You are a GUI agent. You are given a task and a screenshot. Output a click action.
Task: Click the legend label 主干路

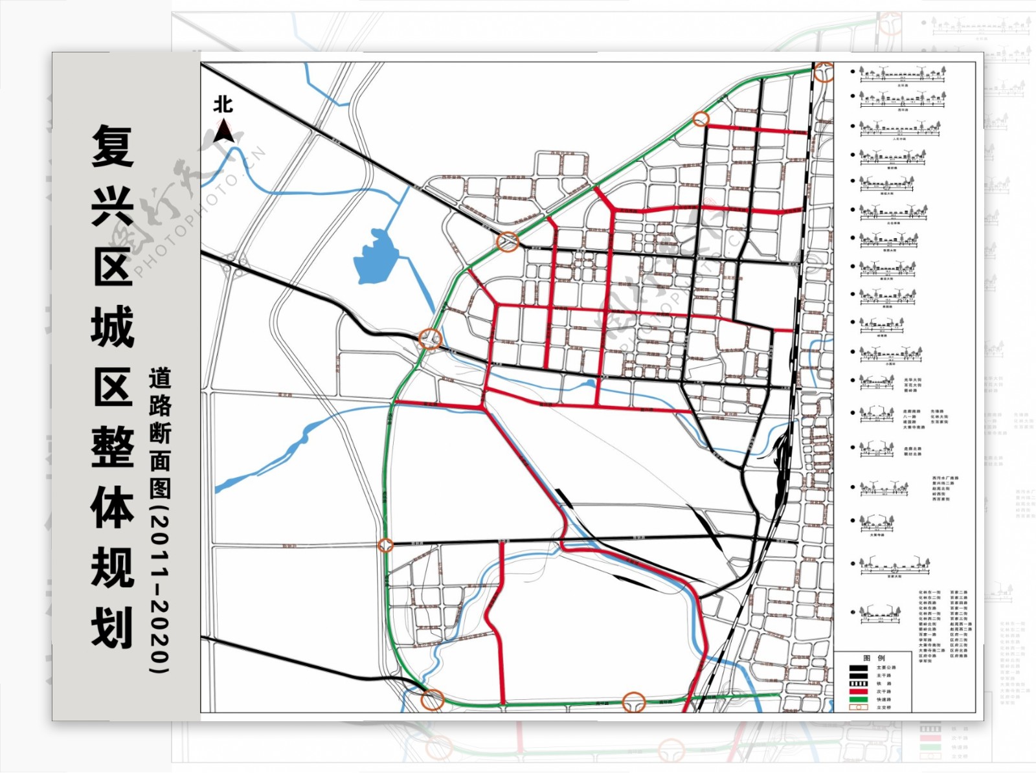coord(884,675)
